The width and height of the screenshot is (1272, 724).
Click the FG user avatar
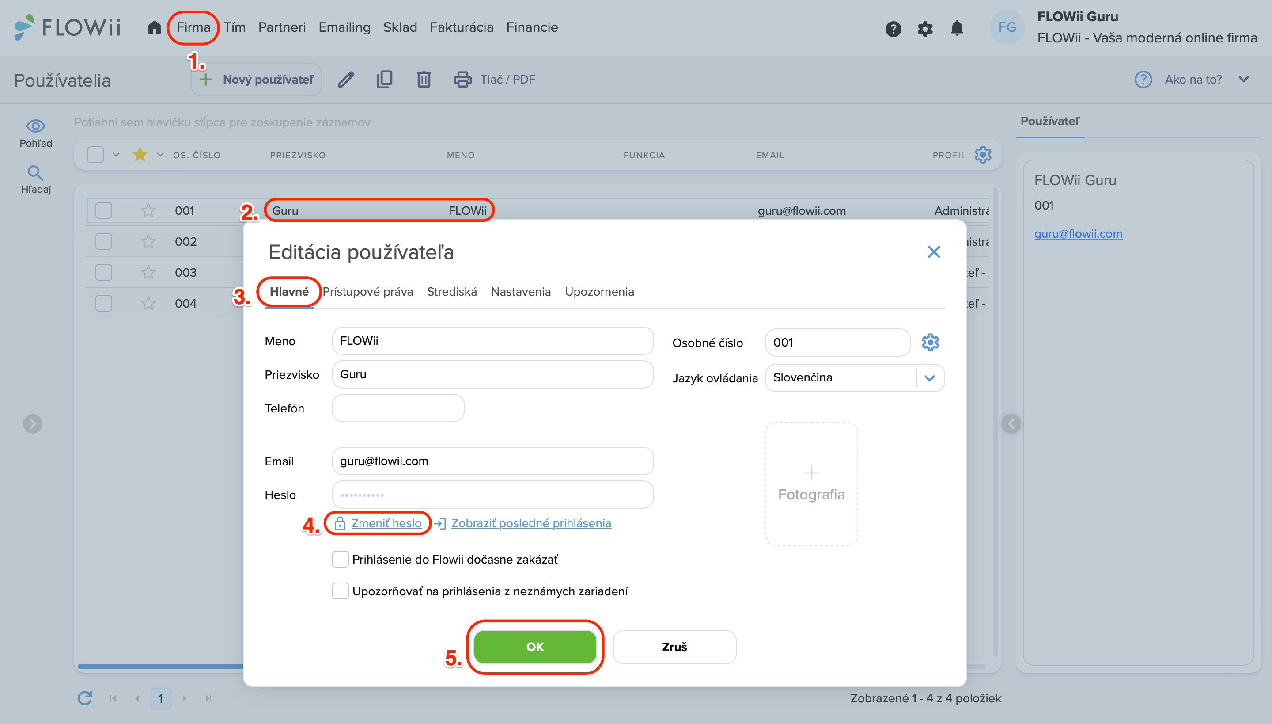1007,27
